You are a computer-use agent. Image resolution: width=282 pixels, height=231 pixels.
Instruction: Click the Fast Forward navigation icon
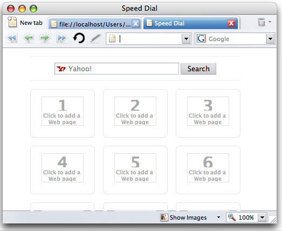62,38
